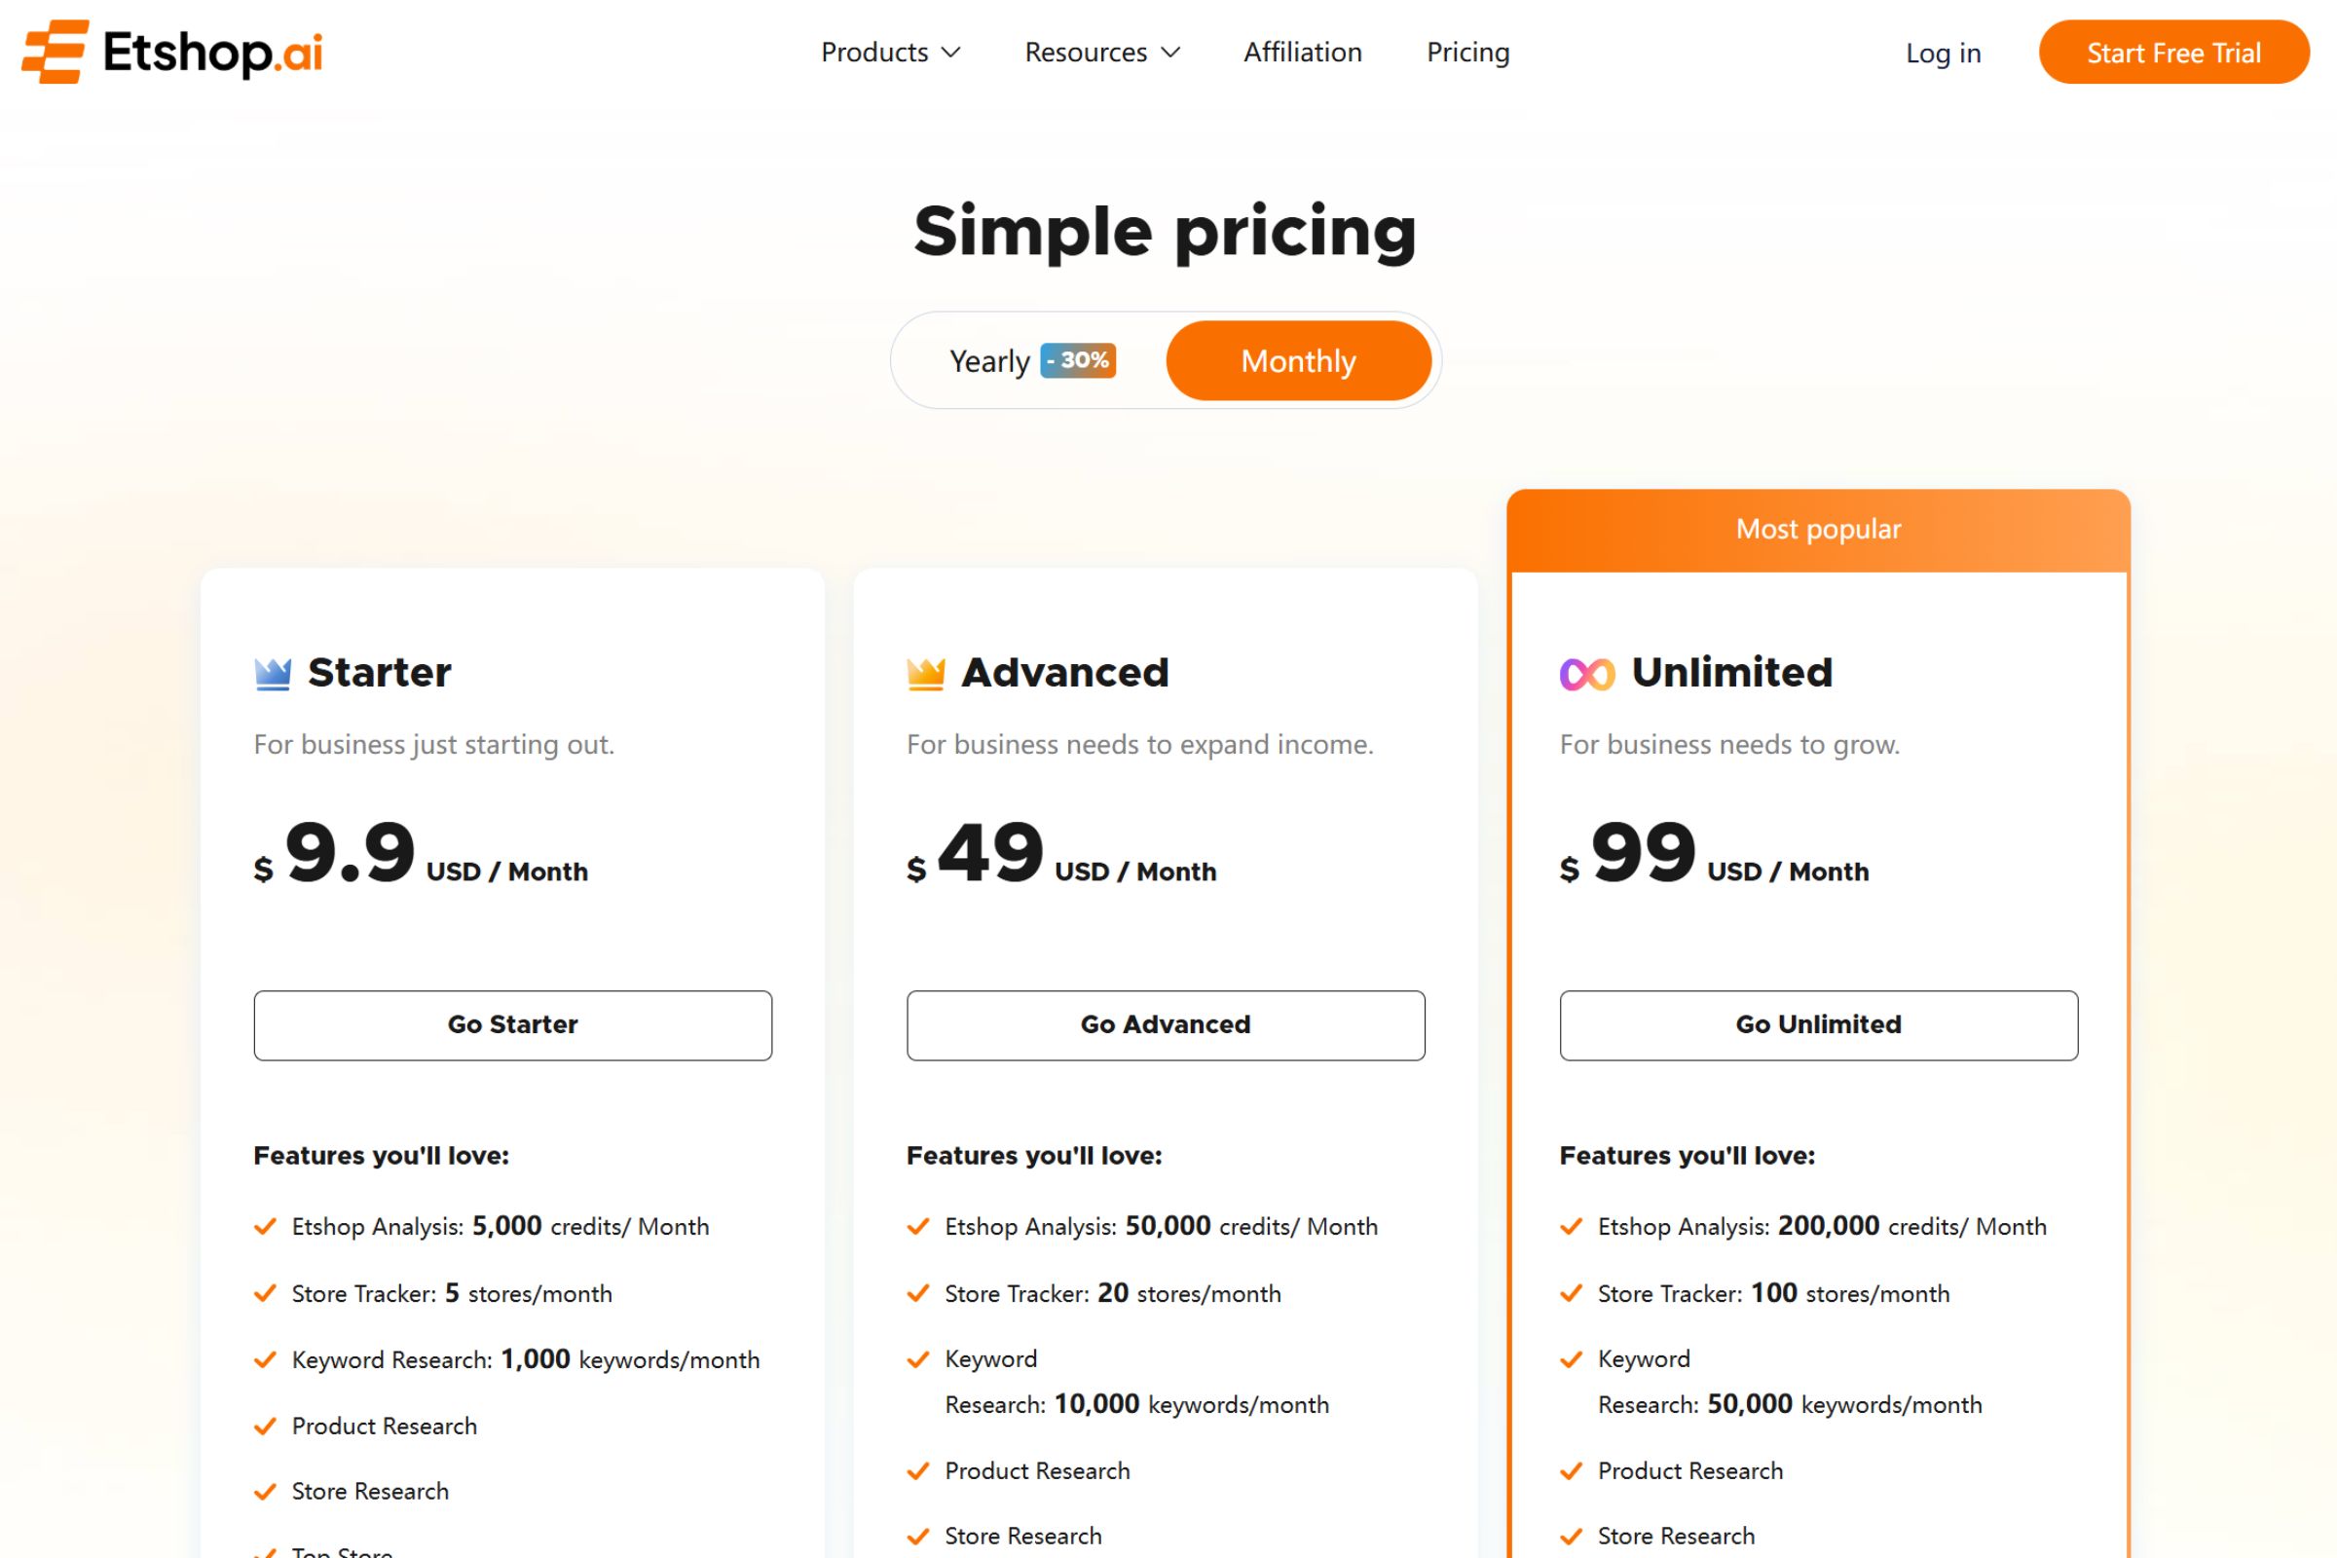Image resolution: width=2337 pixels, height=1558 pixels.
Task: Click the Etshop.ai logo icon
Action: tap(56, 52)
